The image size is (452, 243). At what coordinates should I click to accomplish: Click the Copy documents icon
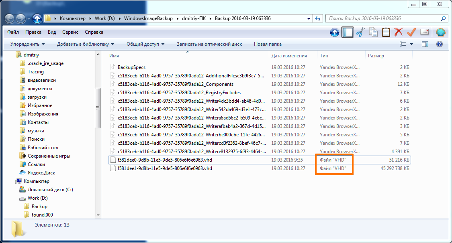[x=373, y=32]
